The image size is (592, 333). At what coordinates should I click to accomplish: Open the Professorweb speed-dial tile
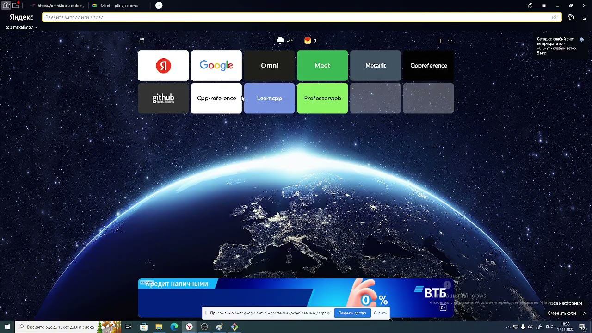pos(322,98)
